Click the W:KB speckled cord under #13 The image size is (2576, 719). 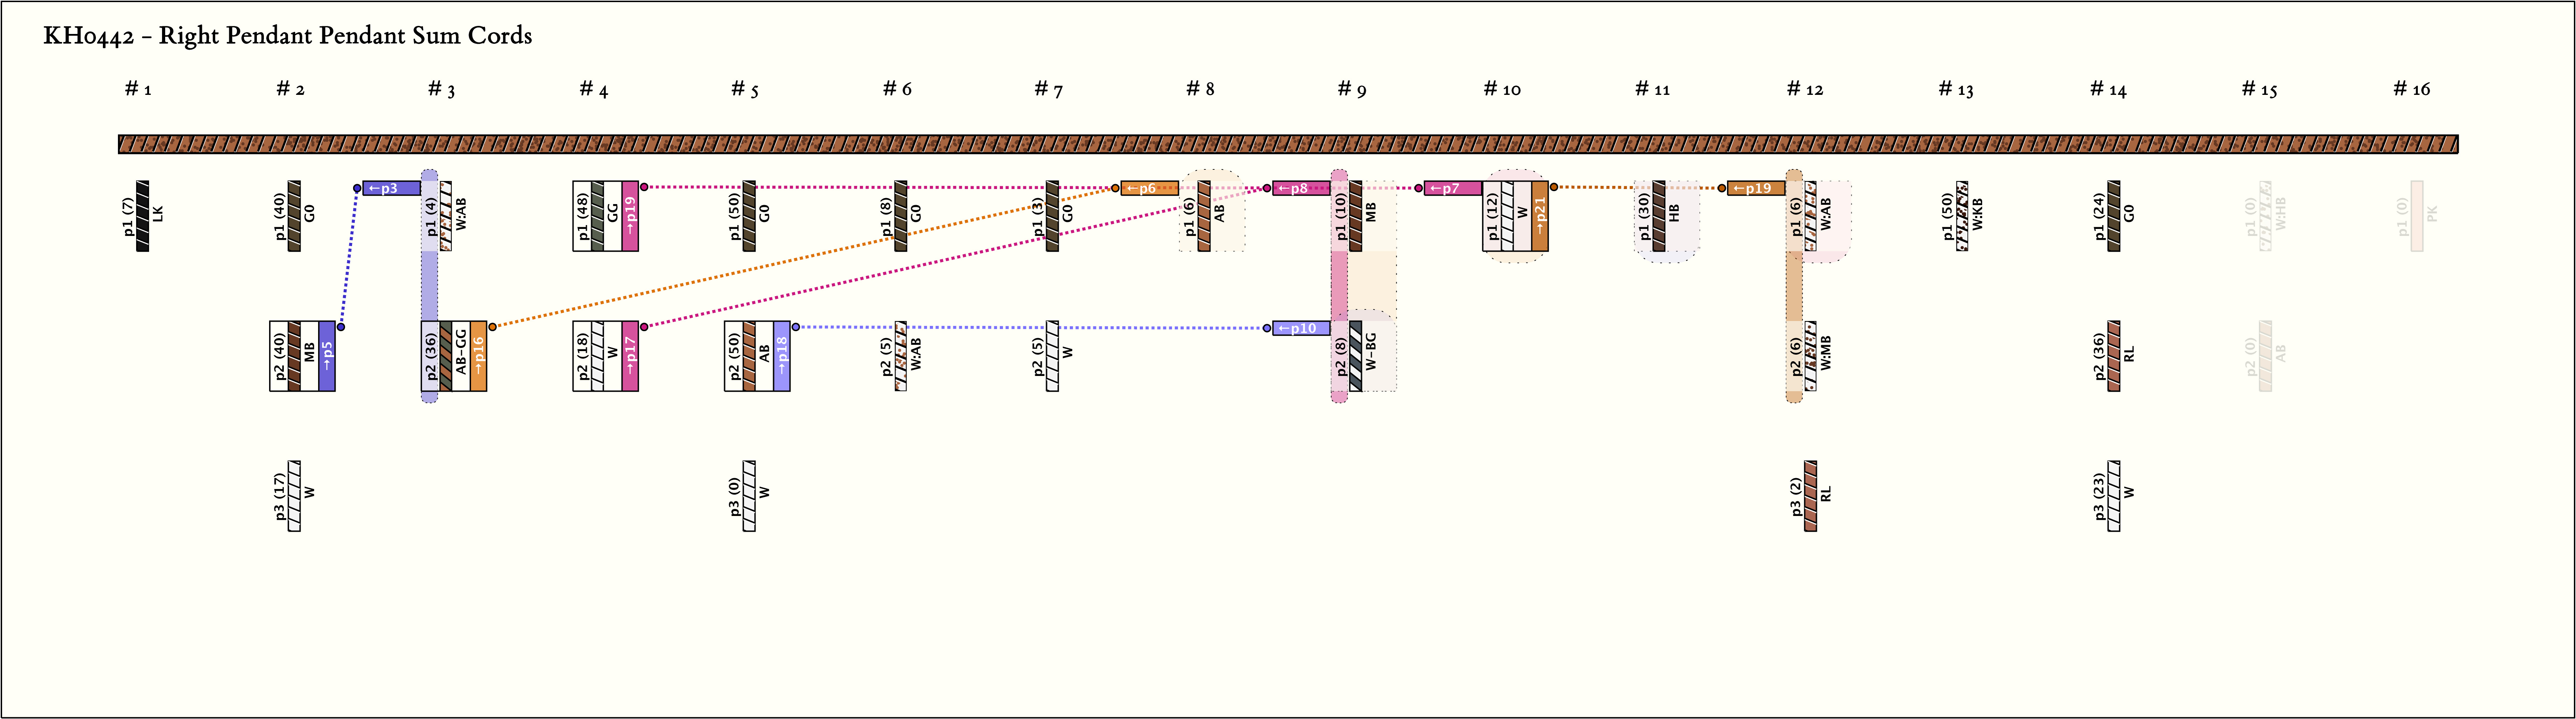tap(1962, 216)
